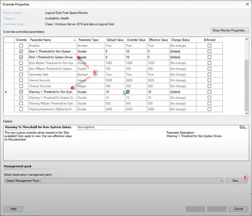
Task: Click the greyed OK button
Action: [x=195, y=209]
